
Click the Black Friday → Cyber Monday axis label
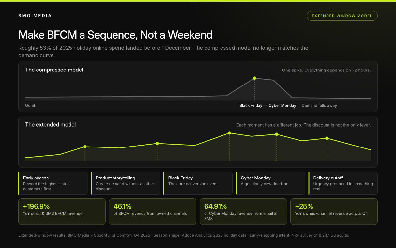click(268, 106)
